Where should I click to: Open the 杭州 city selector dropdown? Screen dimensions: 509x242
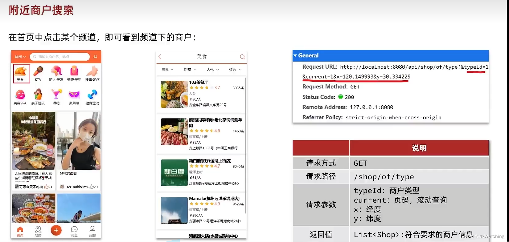(20, 57)
